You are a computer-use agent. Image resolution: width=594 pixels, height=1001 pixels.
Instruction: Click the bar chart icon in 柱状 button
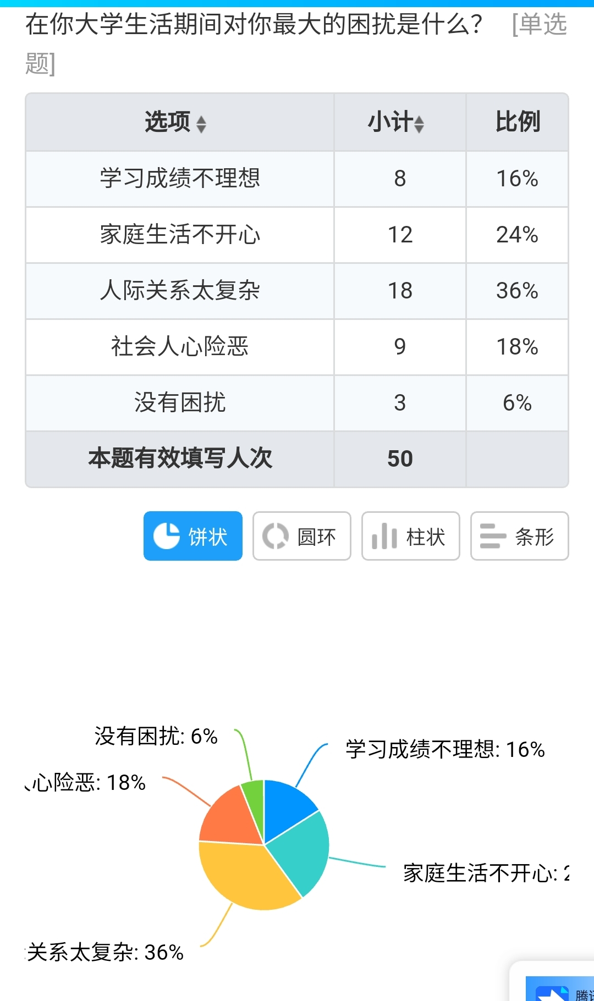click(x=384, y=536)
